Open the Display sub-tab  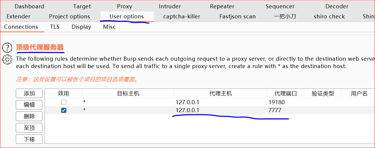click(81, 27)
